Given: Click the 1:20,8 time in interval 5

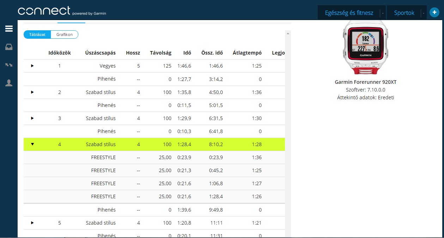Looking at the screenshot, I should pyautogui.click(x=184, y=223).
